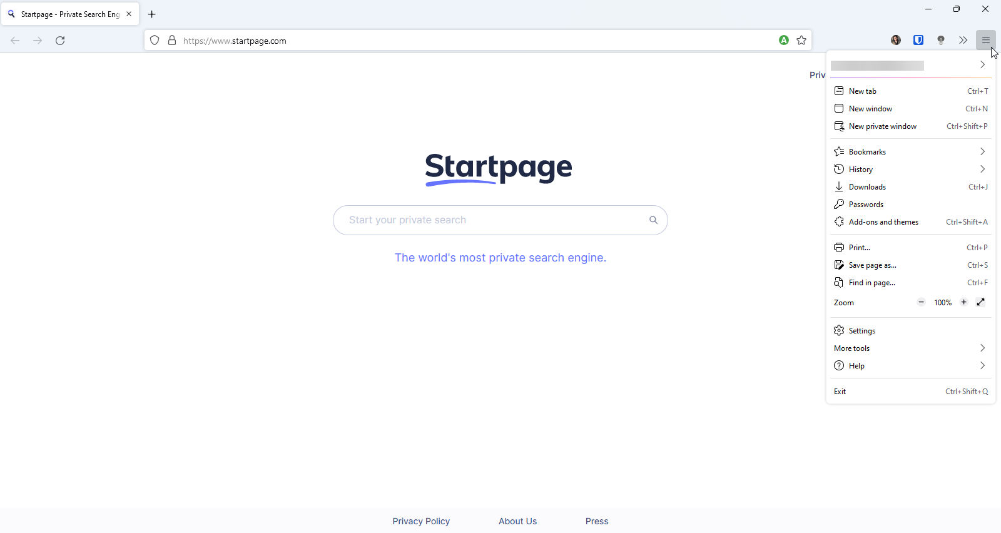Click the forward navigation arrow
Viewport: 1001px width, 533px height.
[x=38, y=41]
